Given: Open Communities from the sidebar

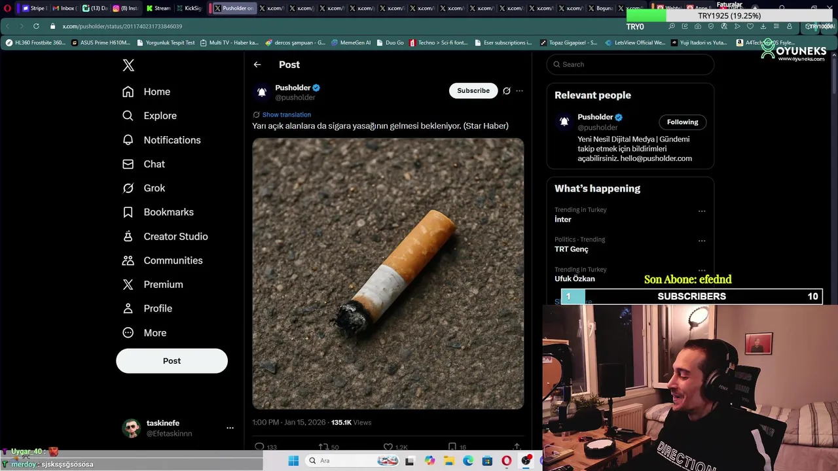Looking at the screenshot, I should pyautogui.click(x=162, y=260).
